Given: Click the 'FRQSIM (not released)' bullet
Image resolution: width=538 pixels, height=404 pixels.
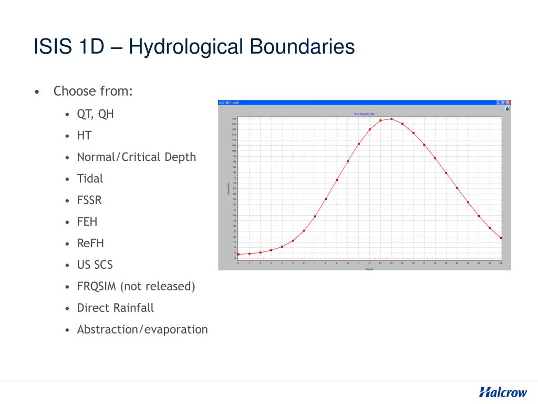Looking at the screenshot, I should click(x=136, y=287).
